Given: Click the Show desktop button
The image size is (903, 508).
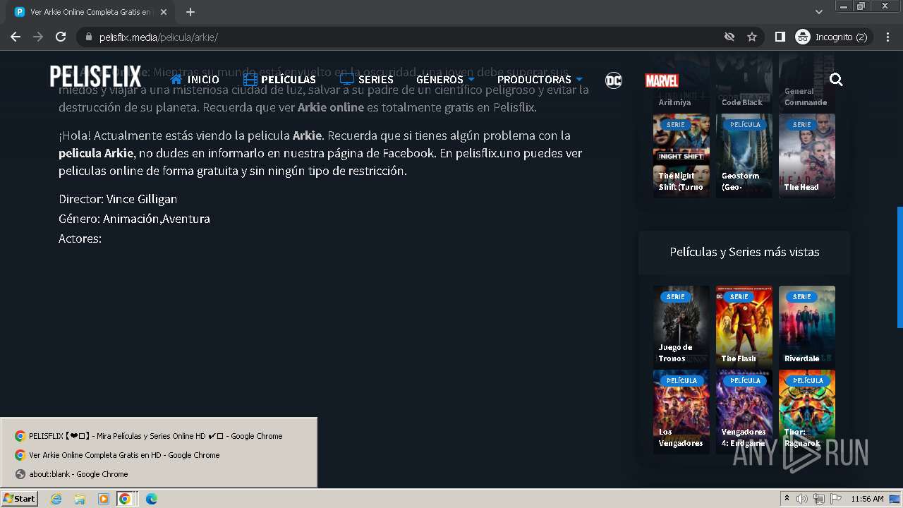Looking at the screenshot, I should [x=895, y=499].
